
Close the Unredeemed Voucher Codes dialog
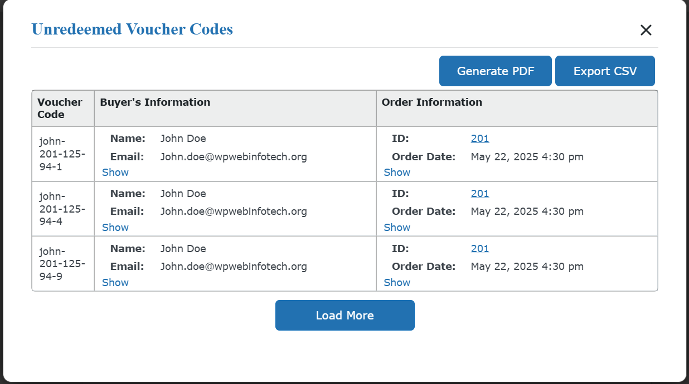click(646, 30)
